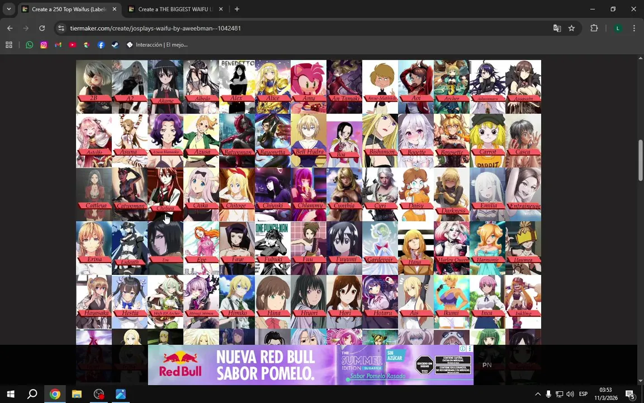Open the taskbar search magnifier
This screenshot has width=644, height=403.
click(32, 395)
